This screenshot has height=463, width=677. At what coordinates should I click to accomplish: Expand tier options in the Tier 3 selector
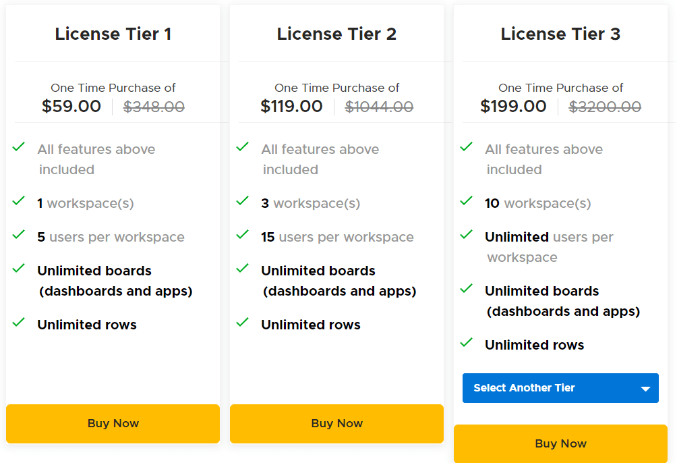click(x=560, y=388)
